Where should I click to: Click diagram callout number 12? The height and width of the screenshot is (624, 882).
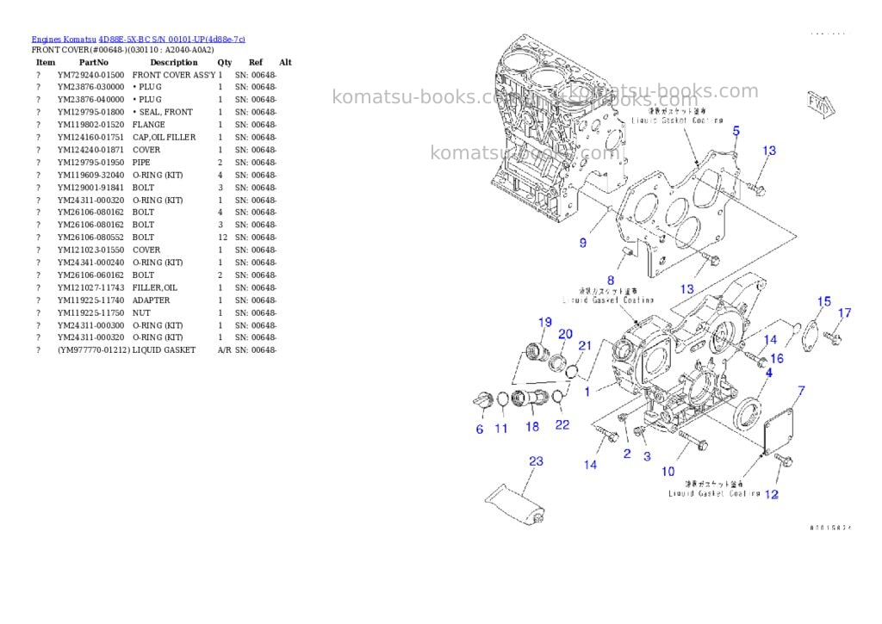pyautogui.click(x=772, y=495)
